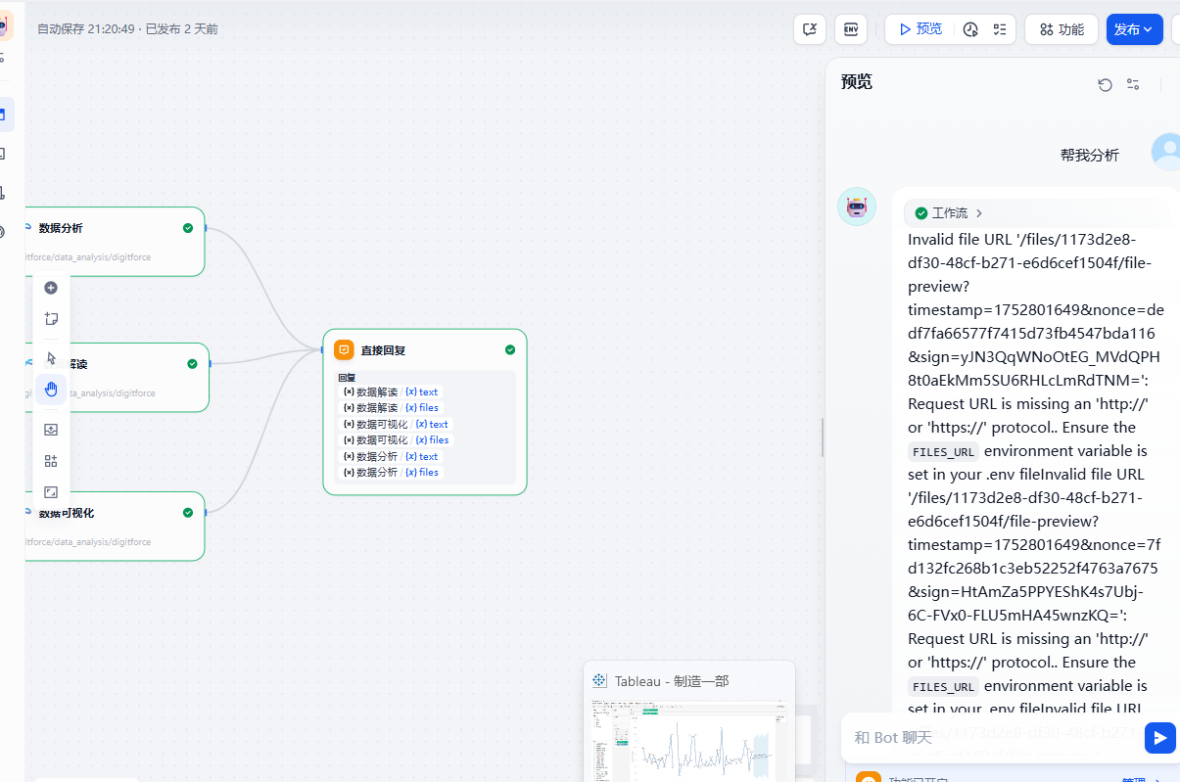Click the 预览 panel heading

[857, 82]
